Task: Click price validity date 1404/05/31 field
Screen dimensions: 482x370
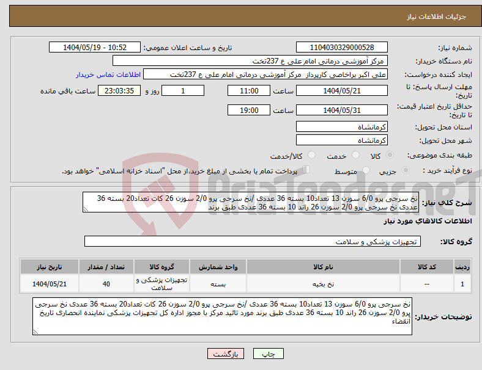Action: (341, 110)
